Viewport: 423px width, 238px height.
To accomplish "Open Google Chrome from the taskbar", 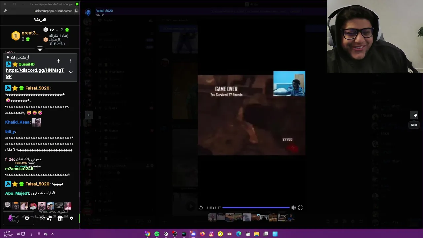I will click(x=148, y=234).
